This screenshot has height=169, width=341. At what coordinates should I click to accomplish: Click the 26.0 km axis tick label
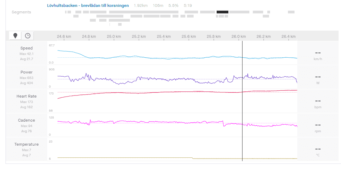239,36
